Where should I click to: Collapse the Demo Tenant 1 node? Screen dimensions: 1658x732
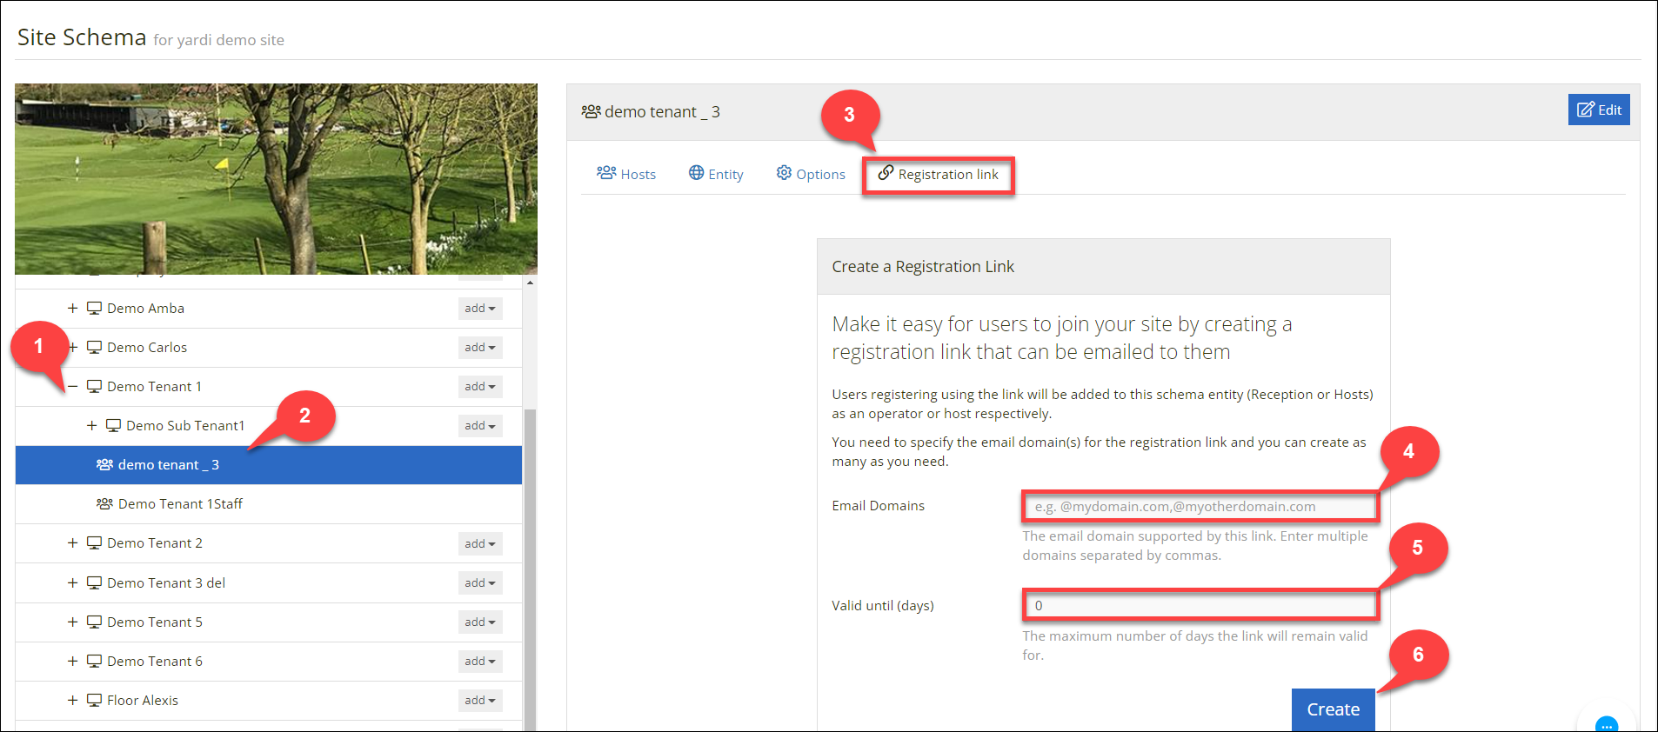tap(73, 386)
